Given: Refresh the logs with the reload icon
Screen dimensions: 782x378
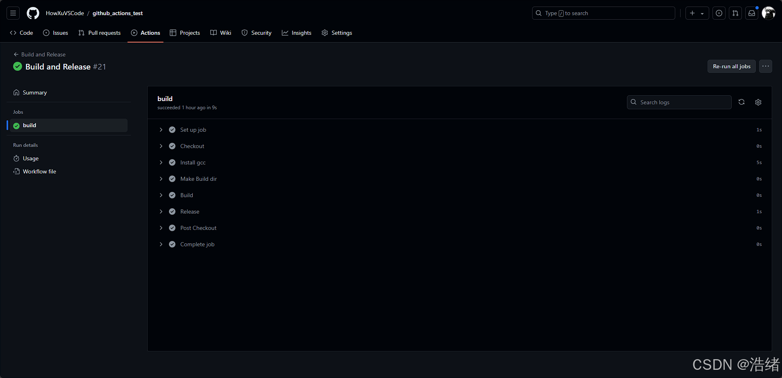Looking at the screenshot, I should coord(741,102).
